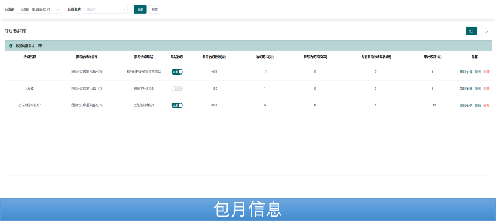Click the white reset button next to query

(x=155, y=10)
